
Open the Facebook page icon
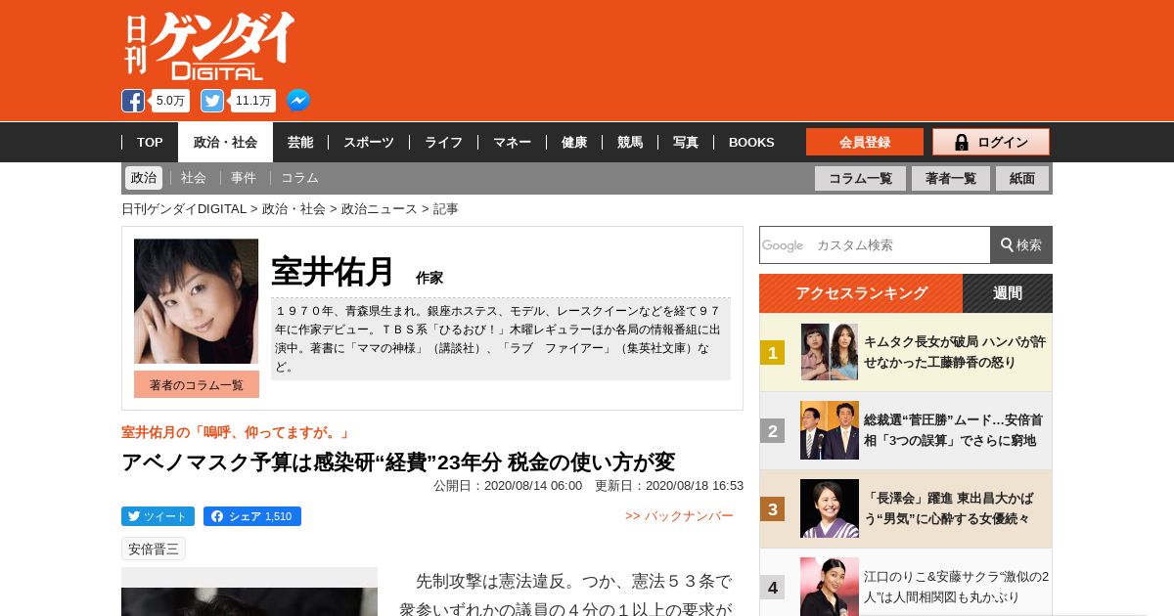click(133, 101)
